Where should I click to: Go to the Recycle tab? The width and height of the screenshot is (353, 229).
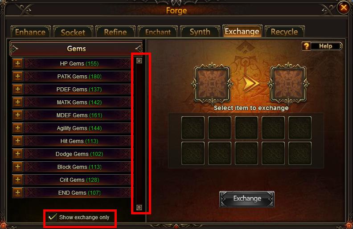[284, 32]
